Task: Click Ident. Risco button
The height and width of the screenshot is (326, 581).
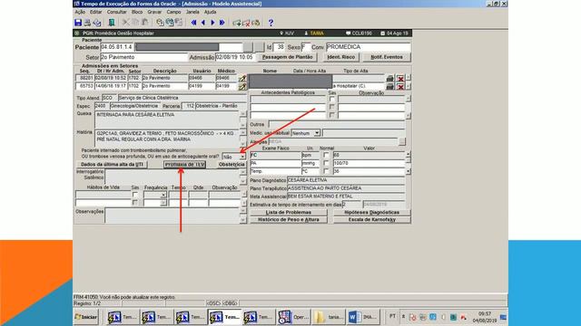Action: point(341,57)
